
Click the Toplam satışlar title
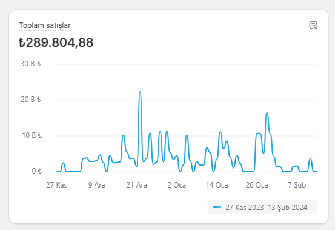pyautogui.click(x=45, y=25)
